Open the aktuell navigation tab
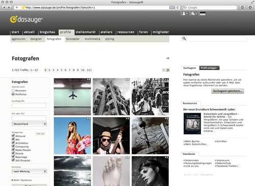The height and width of the screenshot is (186, 255). pyautogui.click(x=29, y=32)
